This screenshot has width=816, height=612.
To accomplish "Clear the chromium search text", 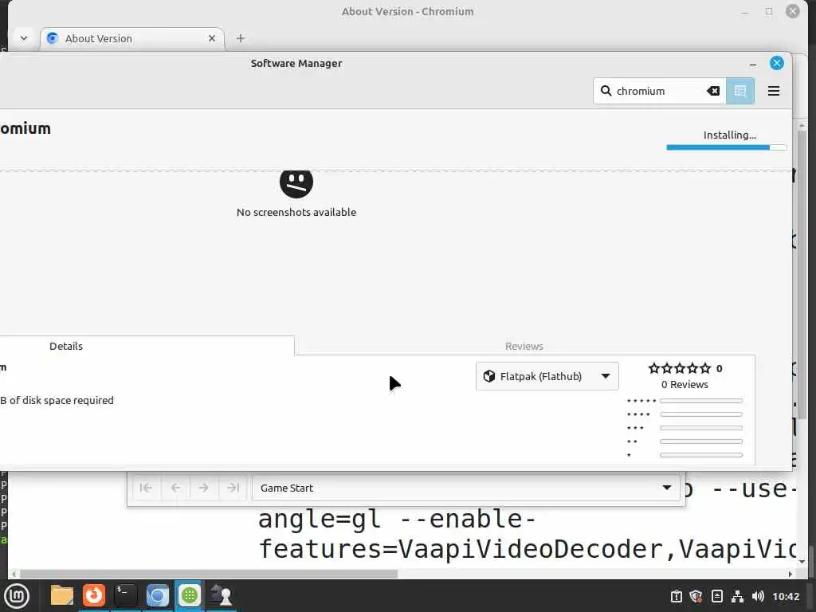I will pos(713,91).
